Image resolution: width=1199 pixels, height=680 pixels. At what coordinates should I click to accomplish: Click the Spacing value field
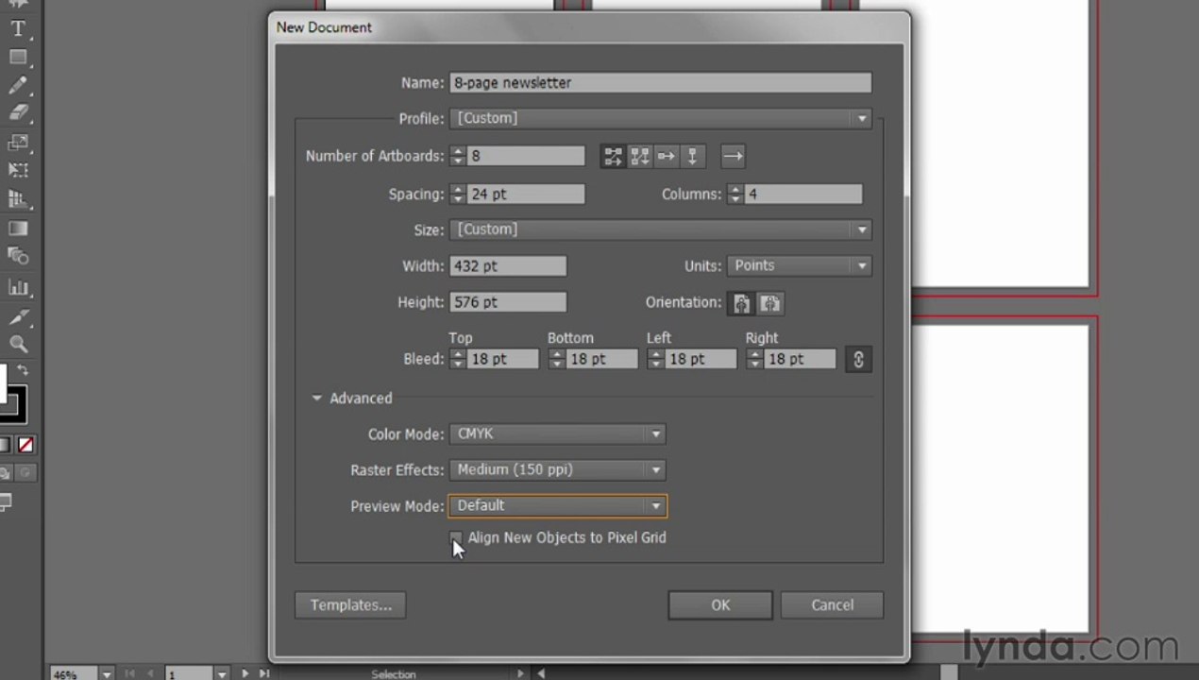525,195
